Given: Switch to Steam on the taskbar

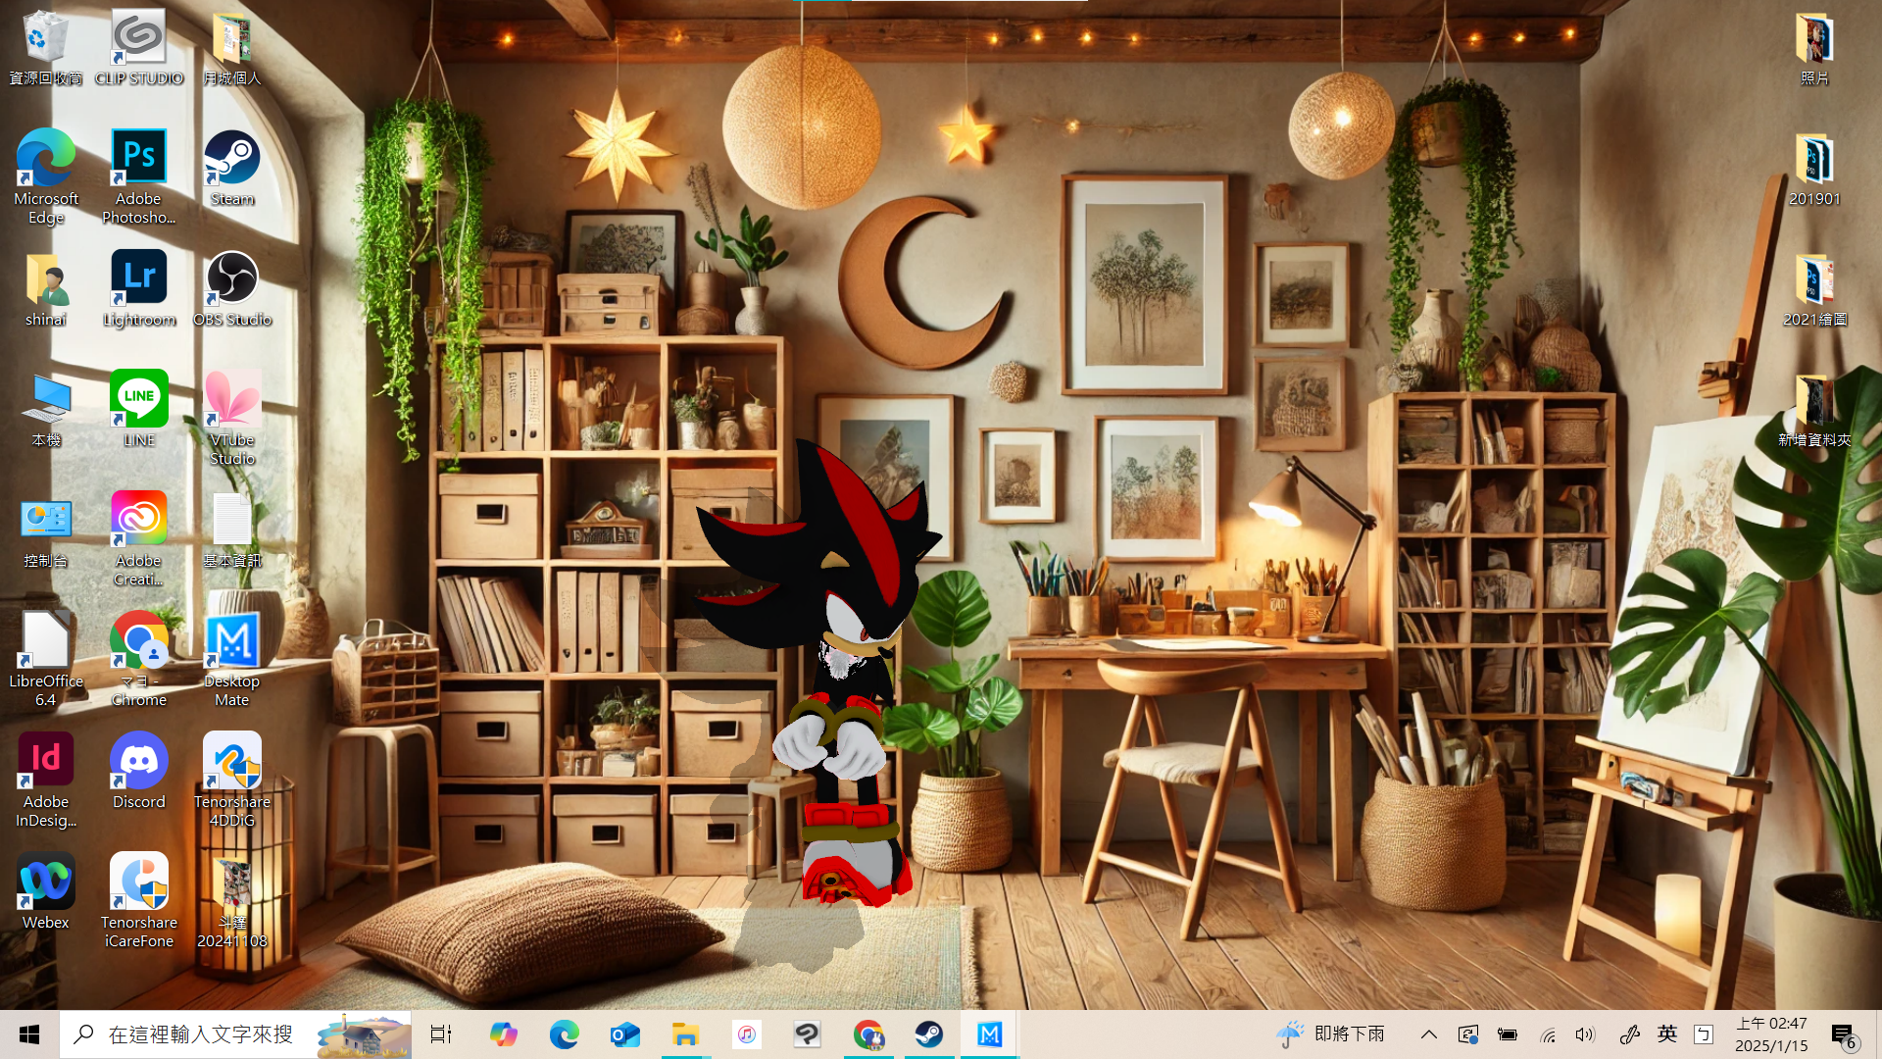Looking at the screenshot, I should pos(928,1034).
